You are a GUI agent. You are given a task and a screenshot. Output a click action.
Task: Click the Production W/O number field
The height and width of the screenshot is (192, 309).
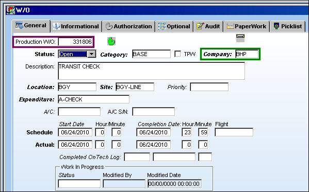click(75, 42)
